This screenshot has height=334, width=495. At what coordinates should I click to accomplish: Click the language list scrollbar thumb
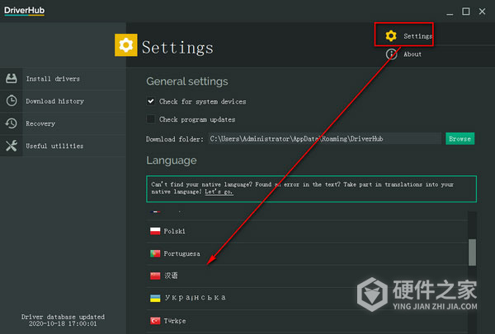[x=472, y=253]
